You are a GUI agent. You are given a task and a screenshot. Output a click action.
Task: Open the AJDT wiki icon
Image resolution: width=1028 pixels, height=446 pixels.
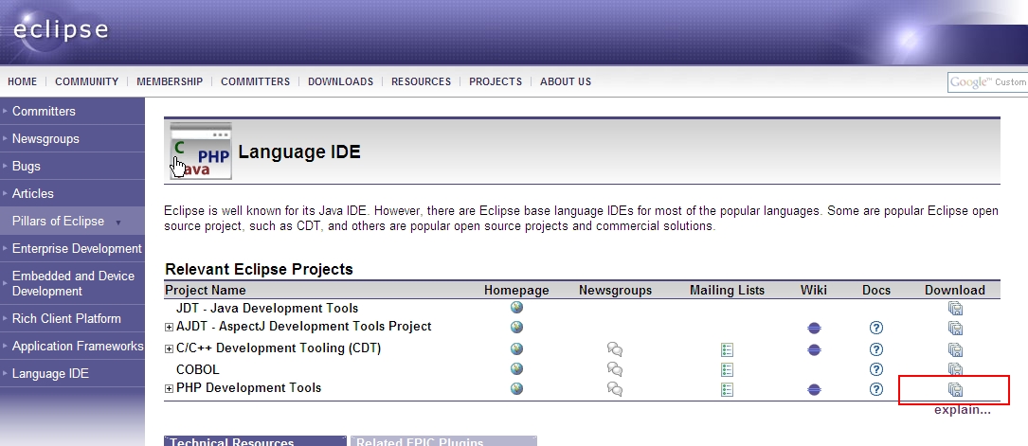pos(814,329)
